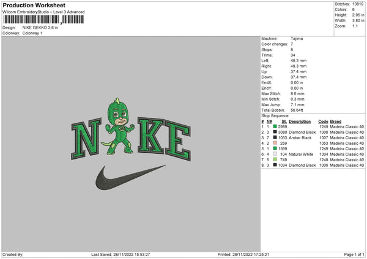The height and width of the screenshot is (259, 367).
Task: Select the Trims value '34'
Action: (x=293, y=55)
